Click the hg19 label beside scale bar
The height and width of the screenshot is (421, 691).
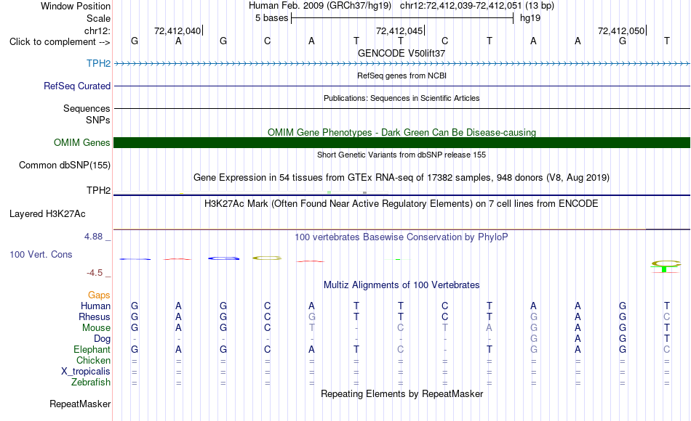click(x=530, y=18)
